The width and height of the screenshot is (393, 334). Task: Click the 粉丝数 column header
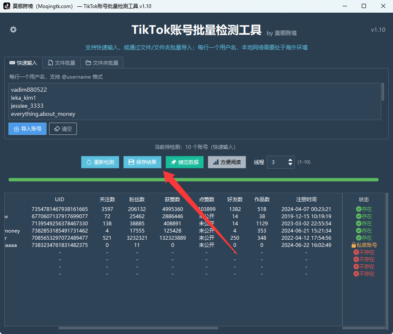pos(137,200)
